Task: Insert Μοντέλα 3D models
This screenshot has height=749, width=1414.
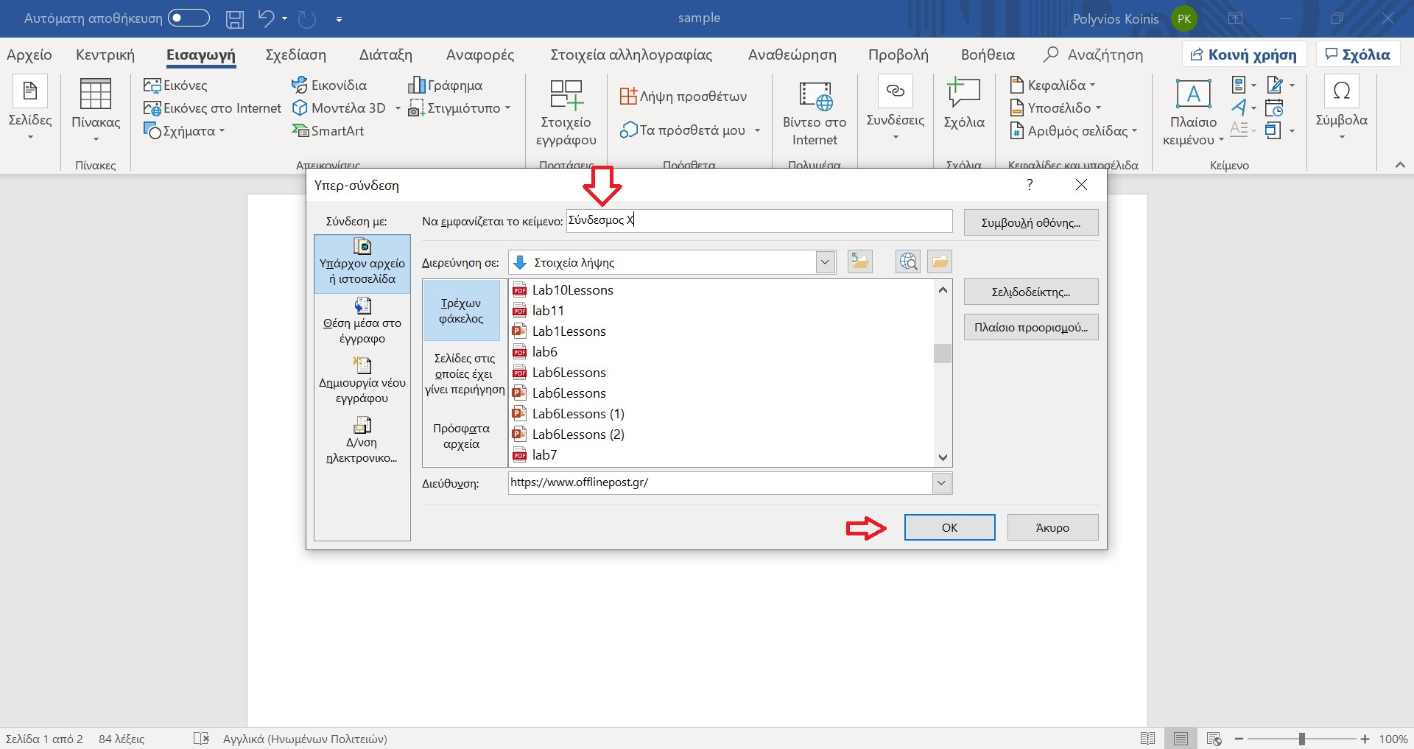Action: coord(340,108)
